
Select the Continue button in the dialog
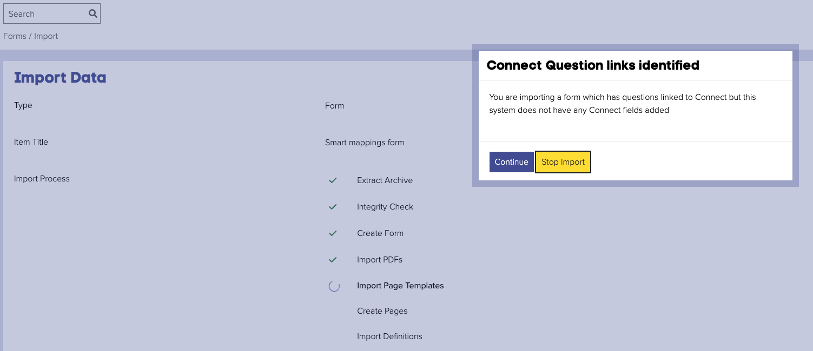(x=511, y=161)
